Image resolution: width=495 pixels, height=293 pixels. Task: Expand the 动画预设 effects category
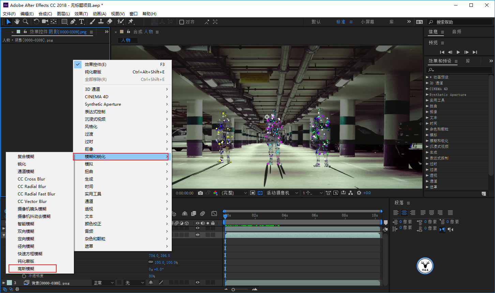(427, 77)
